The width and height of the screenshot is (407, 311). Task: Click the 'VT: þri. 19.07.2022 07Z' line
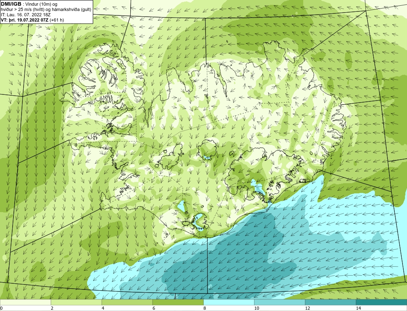tap(33, 20)
